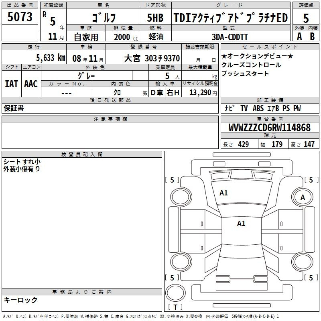Click the model code 3DA-CDDTT
The image size is (321, 321).
pyautogui.click(x=230, y=37)
